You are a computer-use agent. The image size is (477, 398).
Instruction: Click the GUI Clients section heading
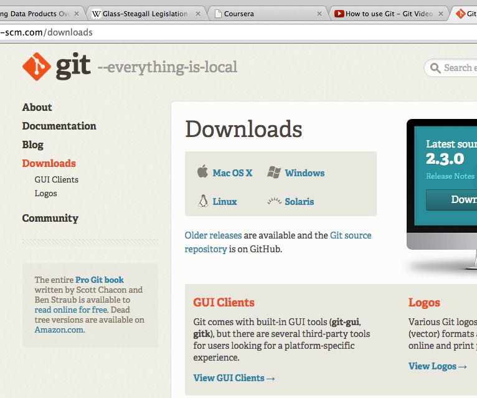224,303
